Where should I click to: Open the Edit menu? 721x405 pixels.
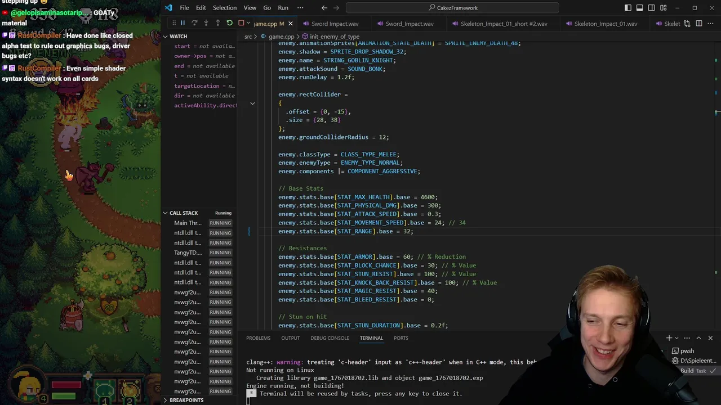tap(201, 8)
